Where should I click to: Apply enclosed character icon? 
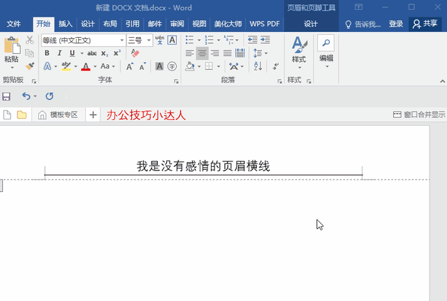pyautogui.click(x=172, y=66)
